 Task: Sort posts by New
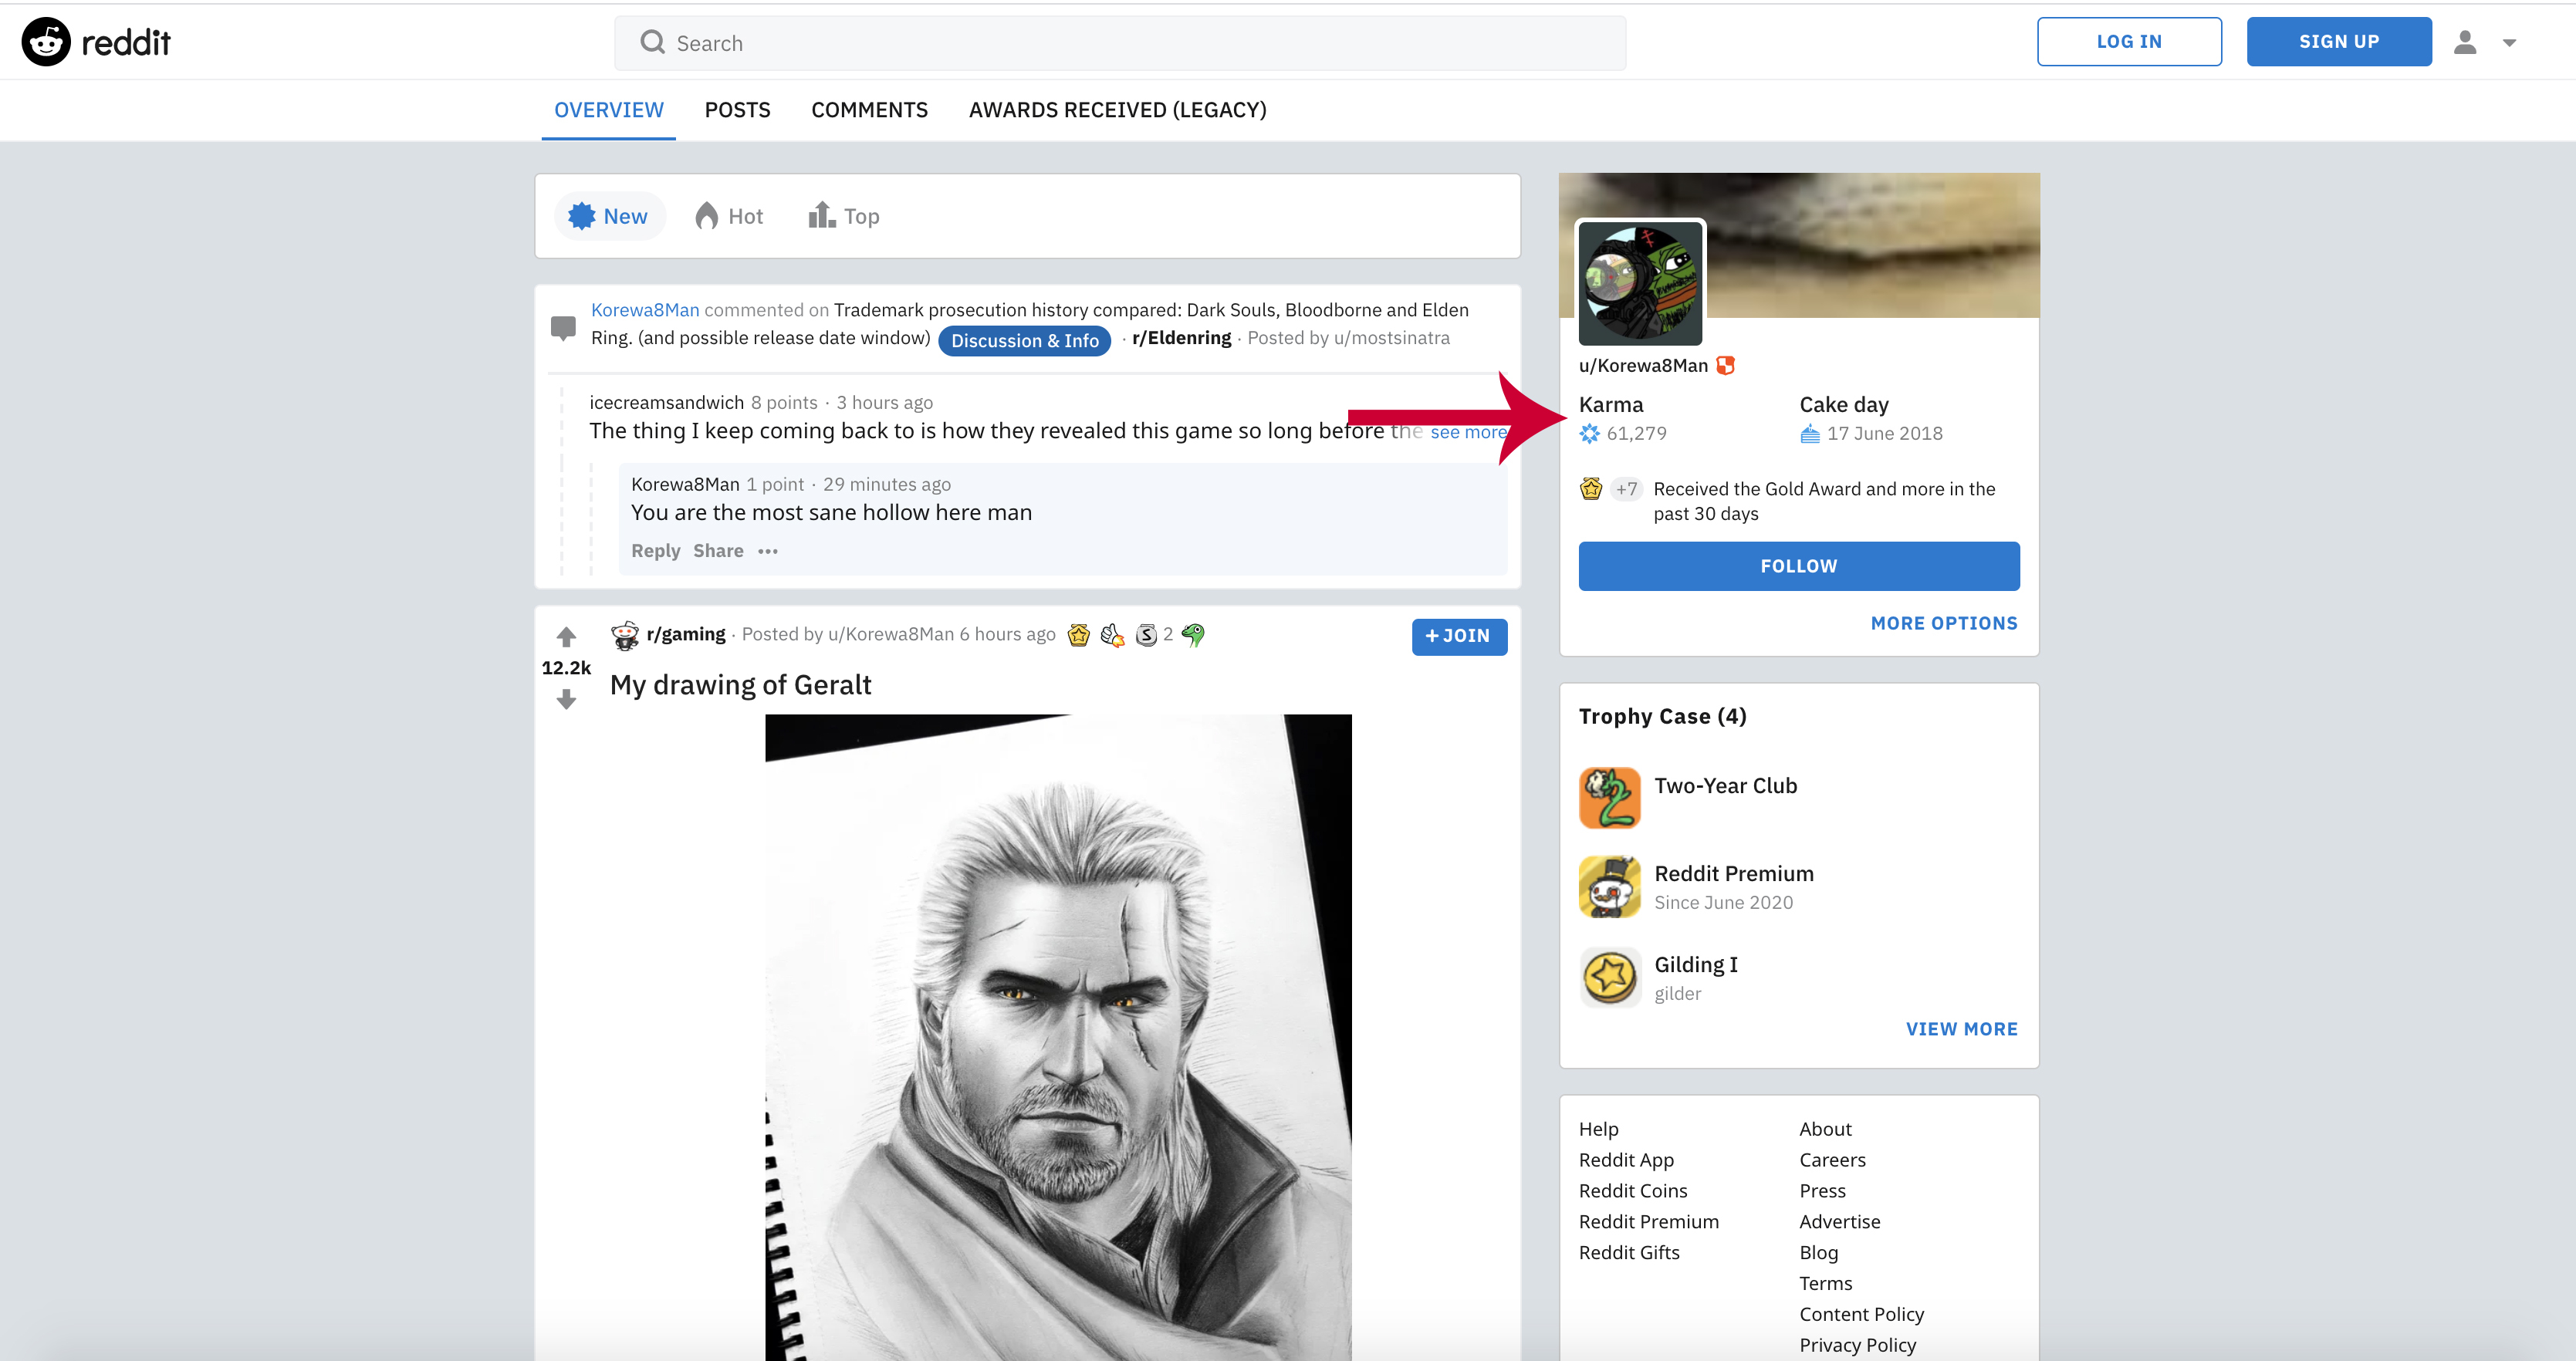pos(608,216)
